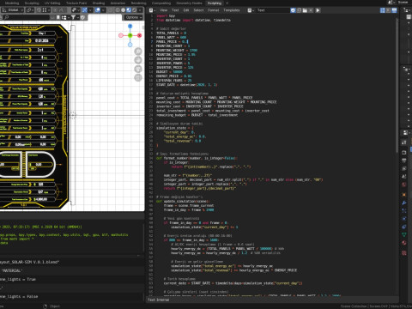Open the Modifiers wrench tab

404,203
